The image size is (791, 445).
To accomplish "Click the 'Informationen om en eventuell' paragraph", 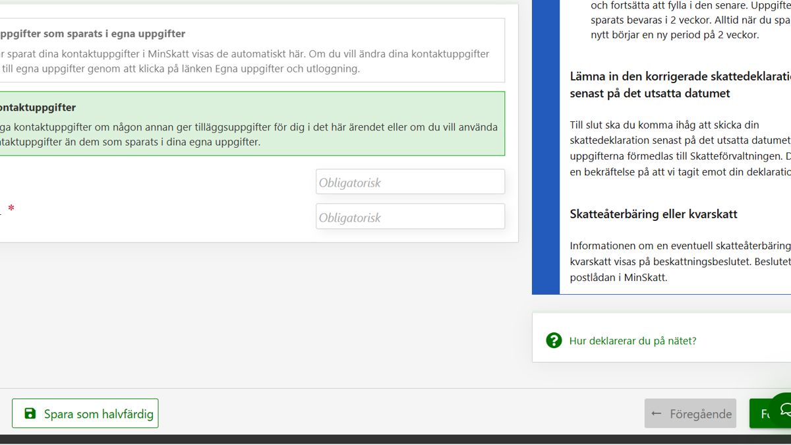I will (679, 261).
